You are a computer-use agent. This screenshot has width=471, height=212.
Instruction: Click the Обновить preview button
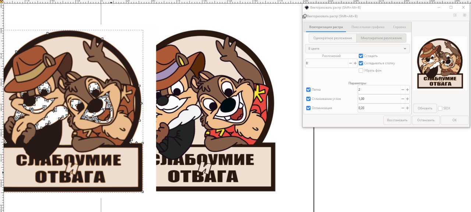point(425,108)
